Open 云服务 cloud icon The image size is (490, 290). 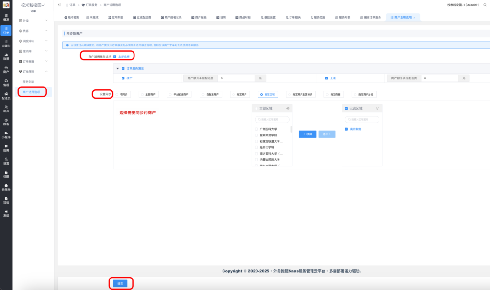pos(6,187)
